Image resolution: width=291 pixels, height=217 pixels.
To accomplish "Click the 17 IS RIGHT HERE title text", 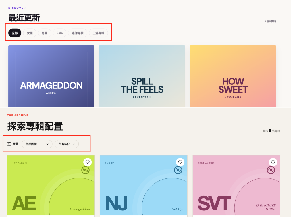I will [x=266, y=207].
